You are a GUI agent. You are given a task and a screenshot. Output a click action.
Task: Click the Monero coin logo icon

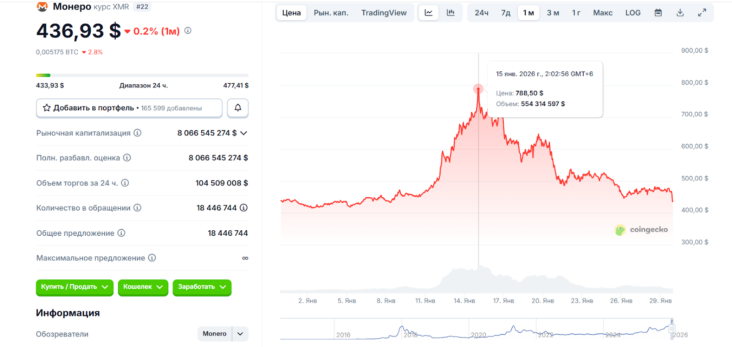pyautogui.click(x=42, y=6)
